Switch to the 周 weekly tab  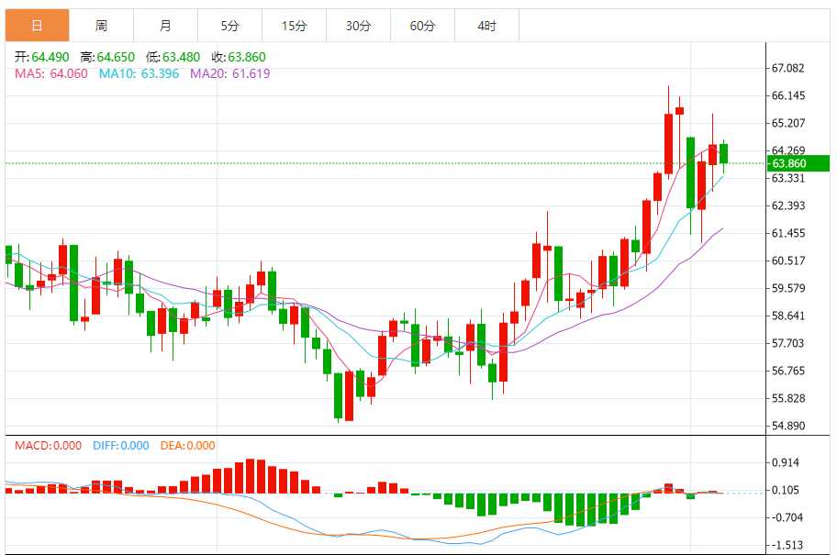click(101, 26)
